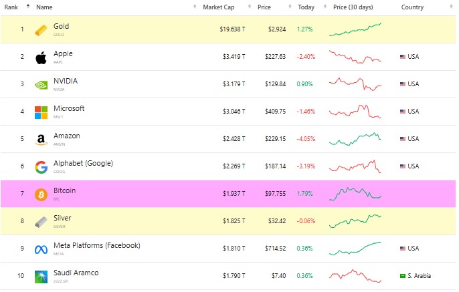Image resolution: width=459 pixels, height=292 pixels.
Task: Click the NVIDIA logo icon
Action: click(x=41, y=85)
